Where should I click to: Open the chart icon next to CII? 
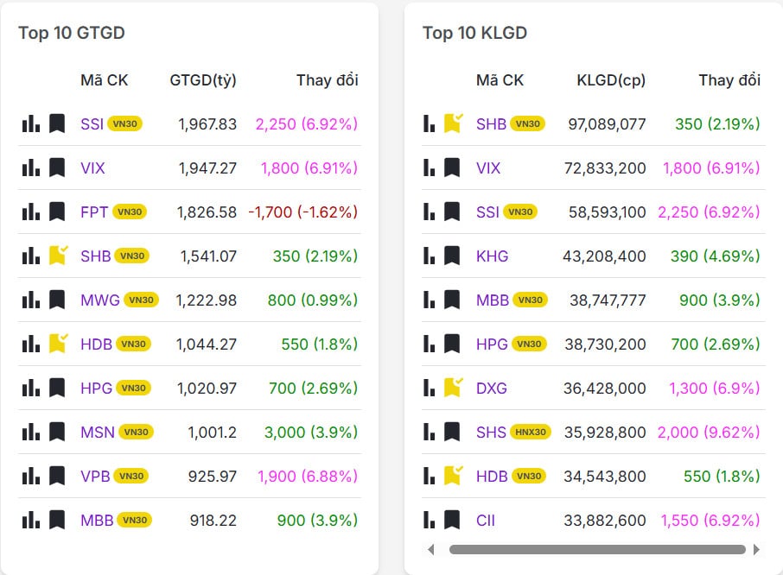coord(430,521)
